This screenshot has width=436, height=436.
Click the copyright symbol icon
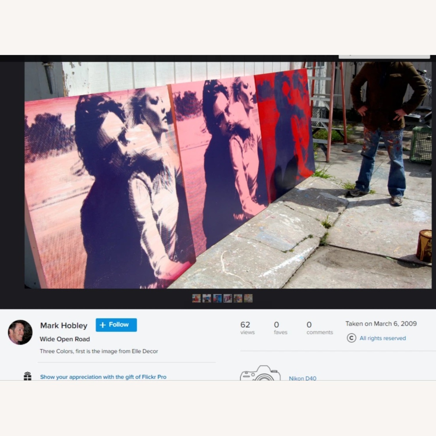351,338
